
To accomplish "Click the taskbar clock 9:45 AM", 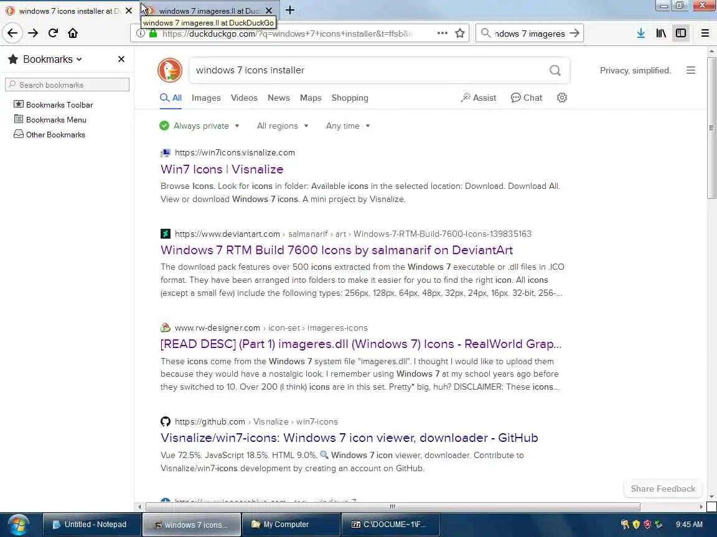I will coord(688,525).
